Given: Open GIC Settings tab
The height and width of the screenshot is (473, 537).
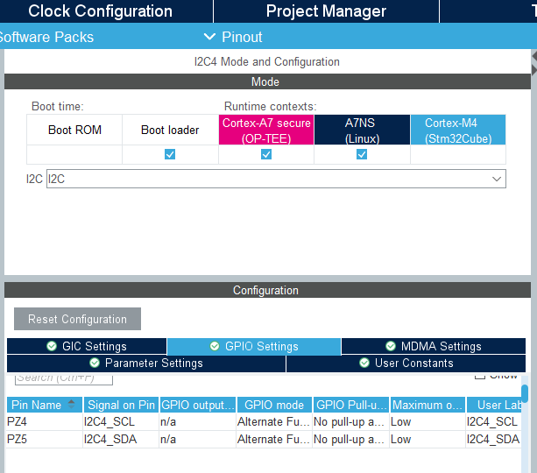Looking at the screenshot, I should [x=87, y=346].
